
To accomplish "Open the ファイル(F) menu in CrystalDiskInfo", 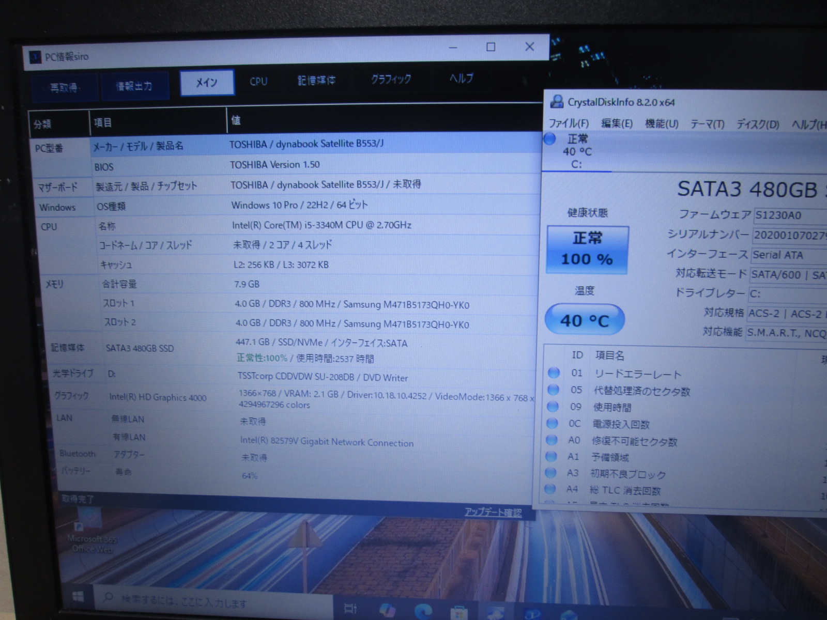I will click(569, 123).
